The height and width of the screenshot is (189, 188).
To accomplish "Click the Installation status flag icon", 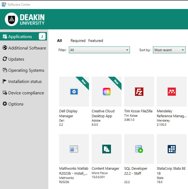I will 4,81.
